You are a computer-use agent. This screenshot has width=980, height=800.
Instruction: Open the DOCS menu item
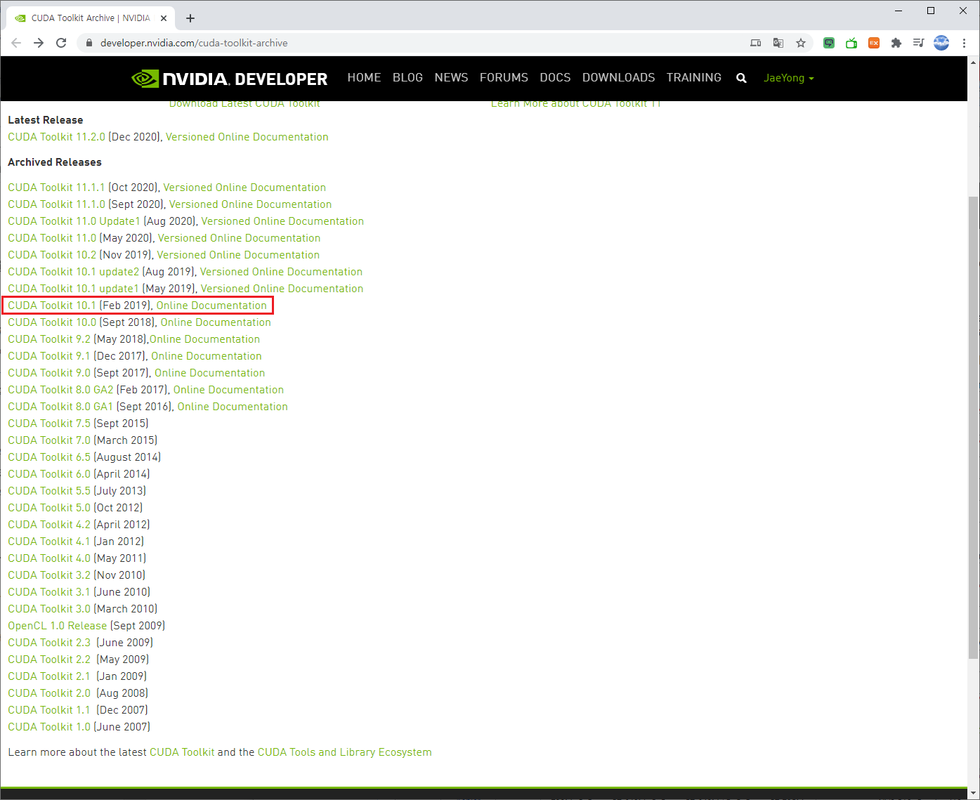[x=555, y=77]
